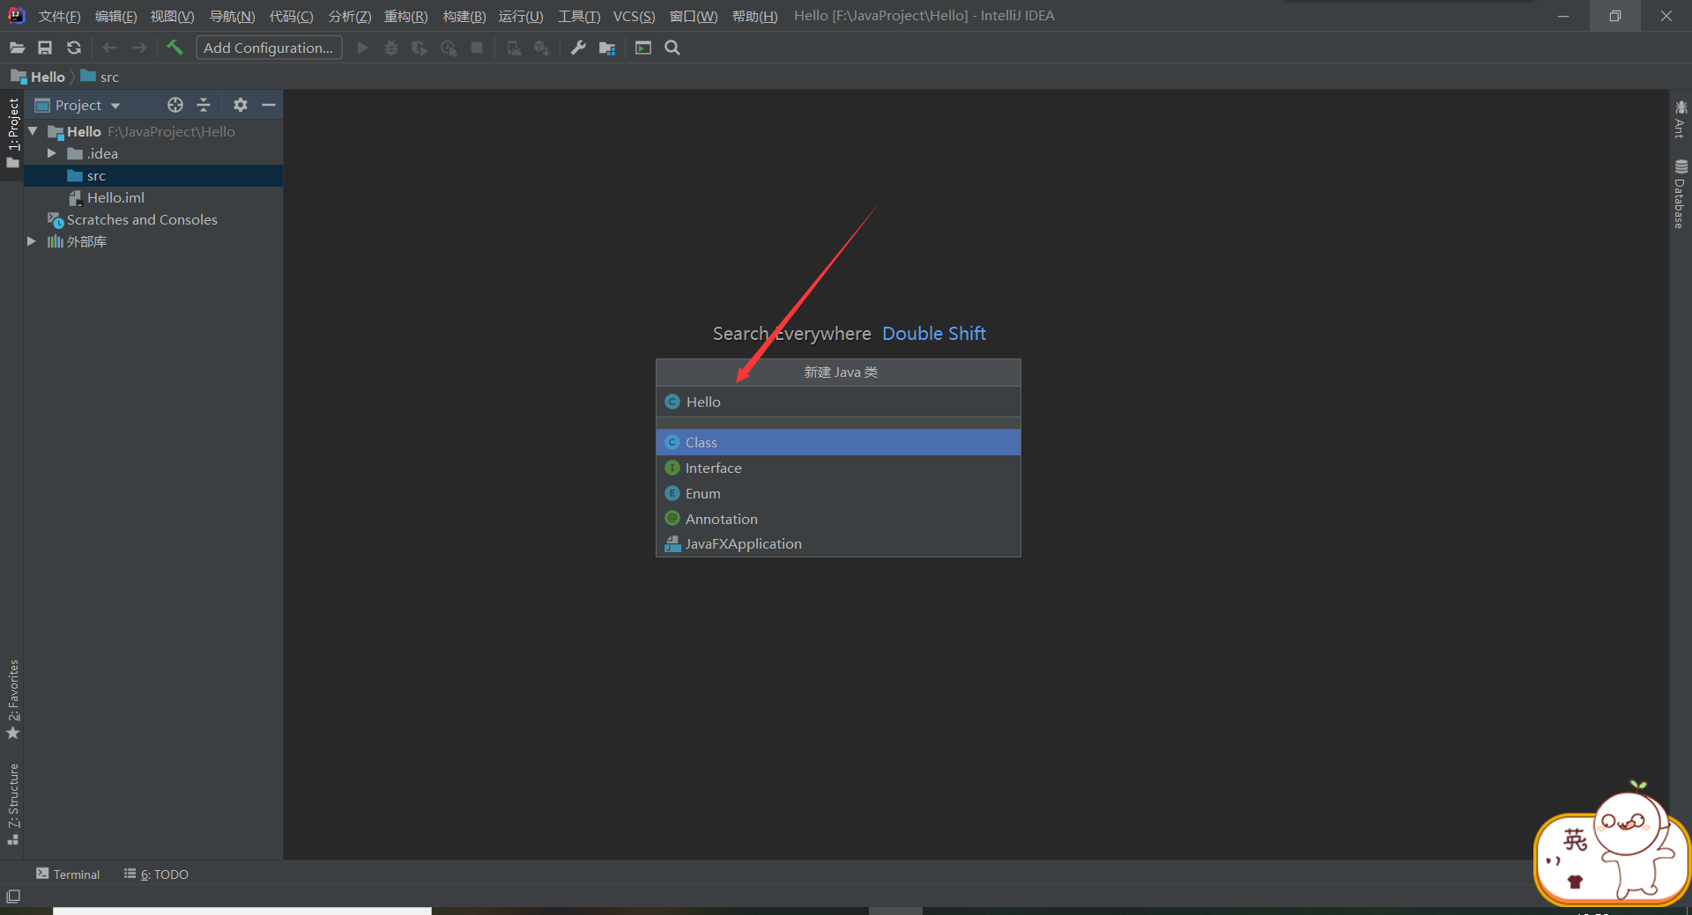This screenshot has height=915, width=1692.
Task: Select Interface in the new Java class popup
Action: click(713, 468)
